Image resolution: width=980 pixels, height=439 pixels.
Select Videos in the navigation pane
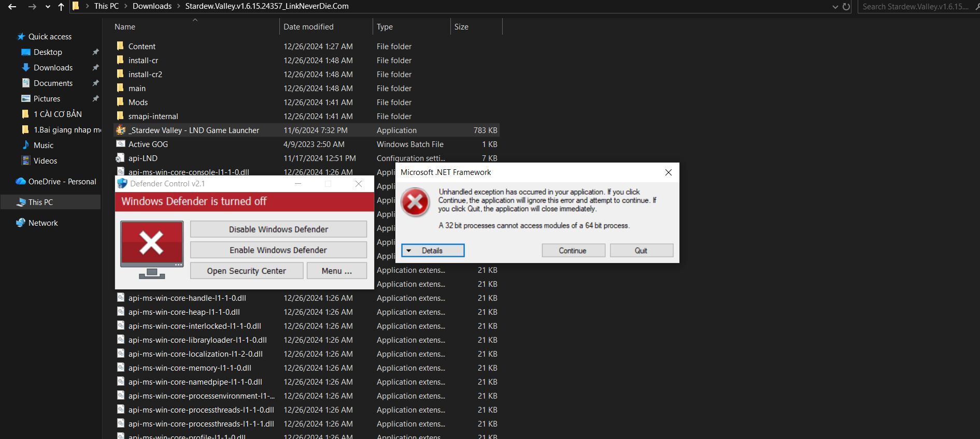click(45, 161)
